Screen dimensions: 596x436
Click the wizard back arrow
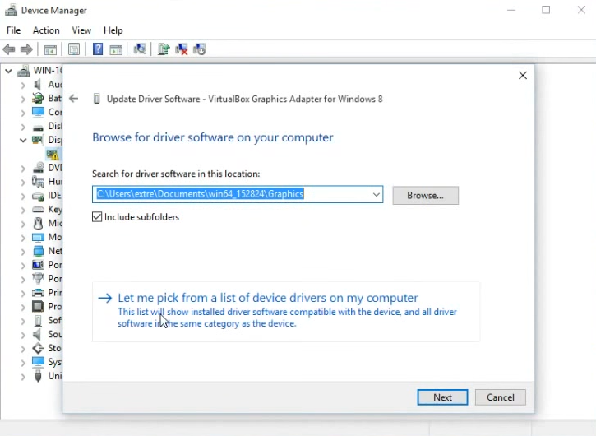73,99
